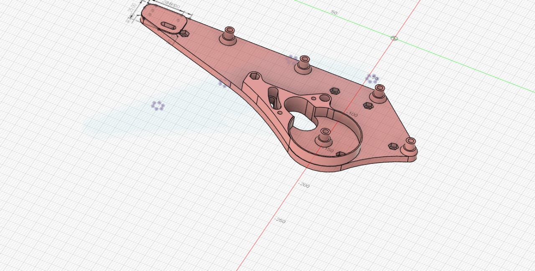Click the "-250" axis scale label

(280, 221)
